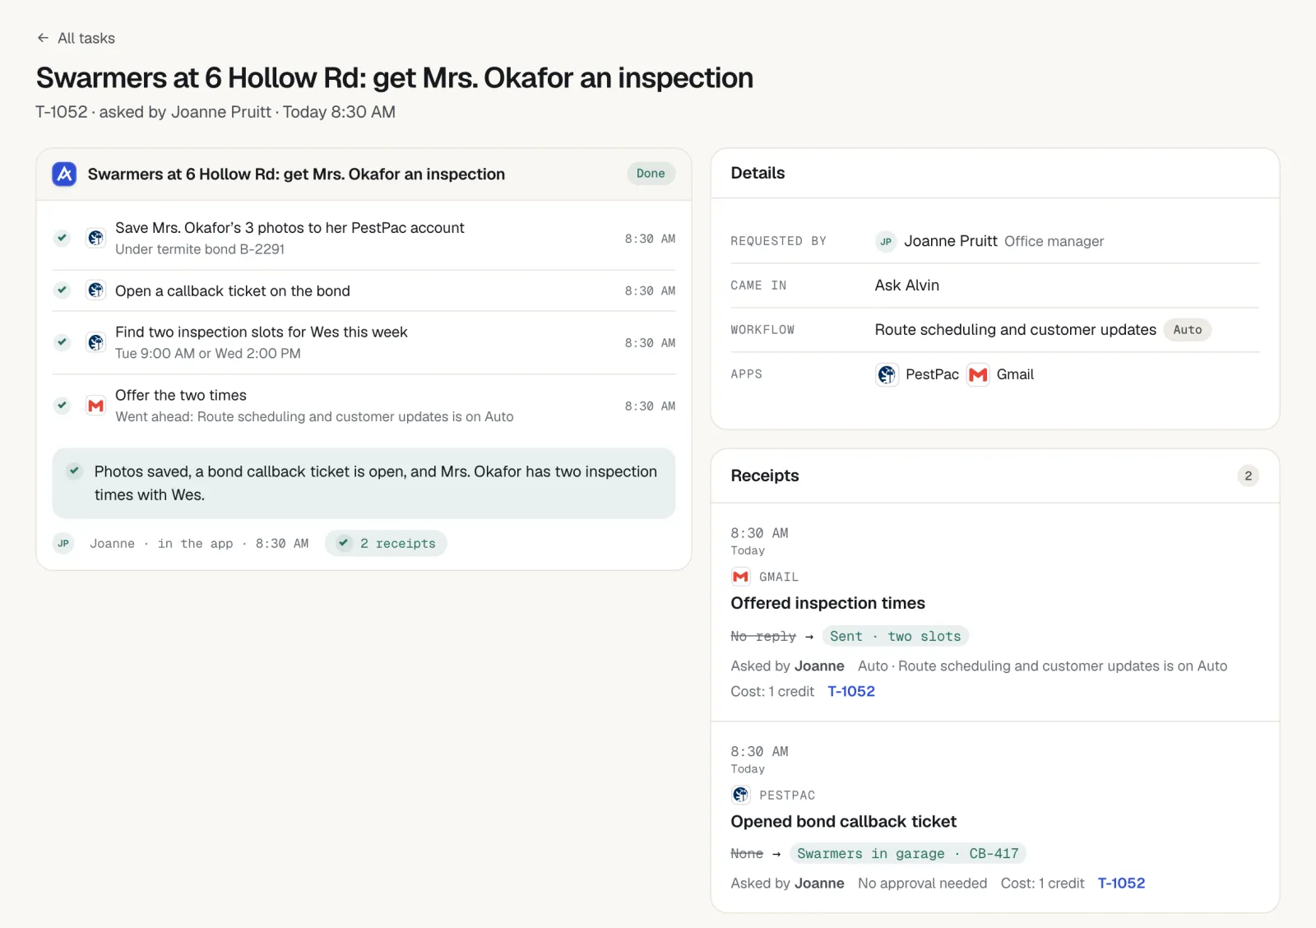
Task: Click Swarmers in garage · CB-417 tag
Action: [x=907, y=853]
